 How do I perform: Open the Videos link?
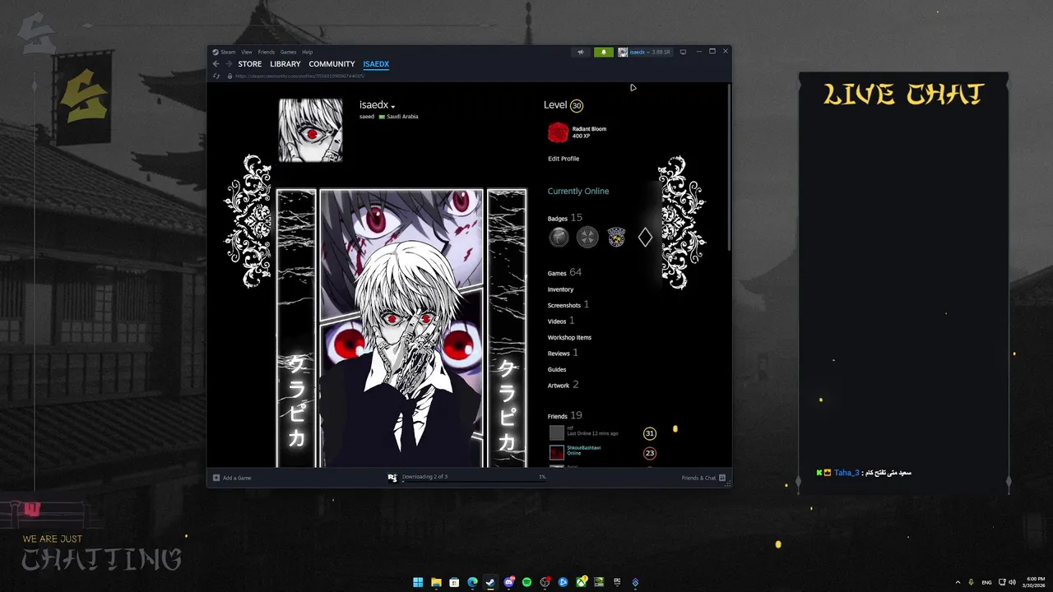pyautogui.click(x=561, y=321)
